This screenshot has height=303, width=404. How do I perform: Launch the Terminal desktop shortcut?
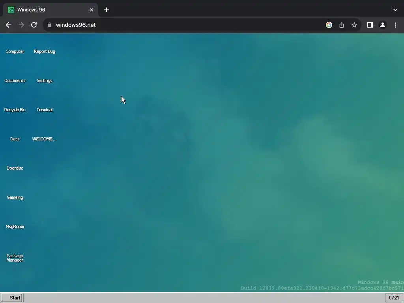click(x=44, y=110)
